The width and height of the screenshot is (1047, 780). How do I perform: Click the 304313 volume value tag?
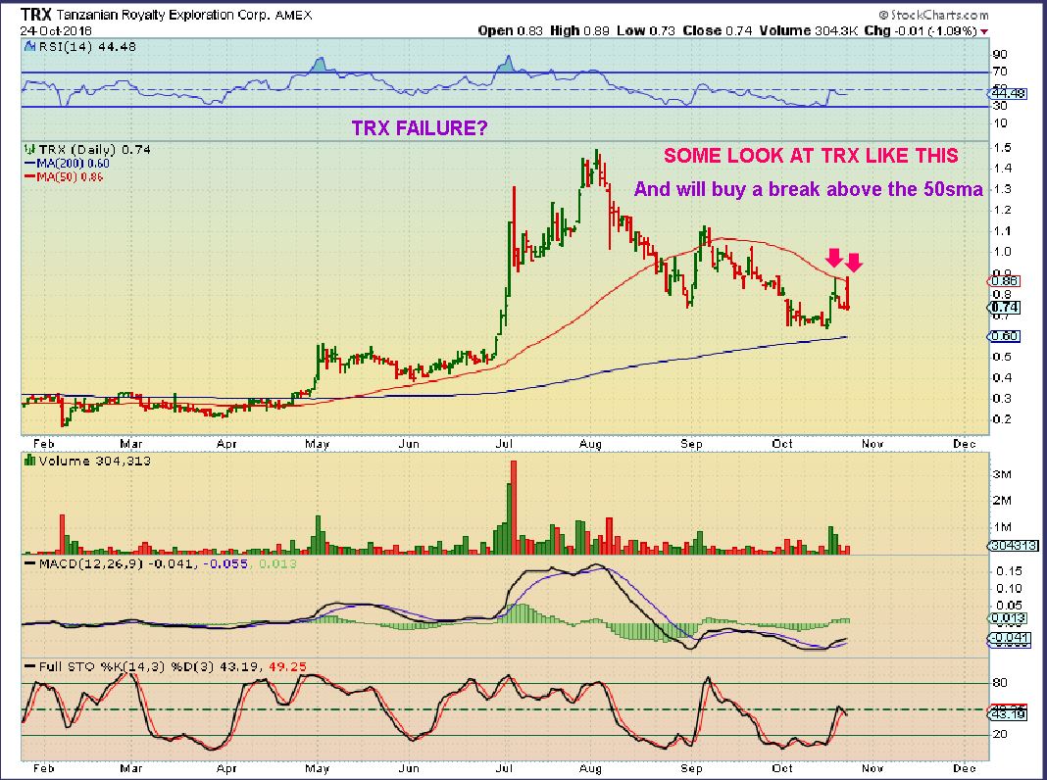1013,545
